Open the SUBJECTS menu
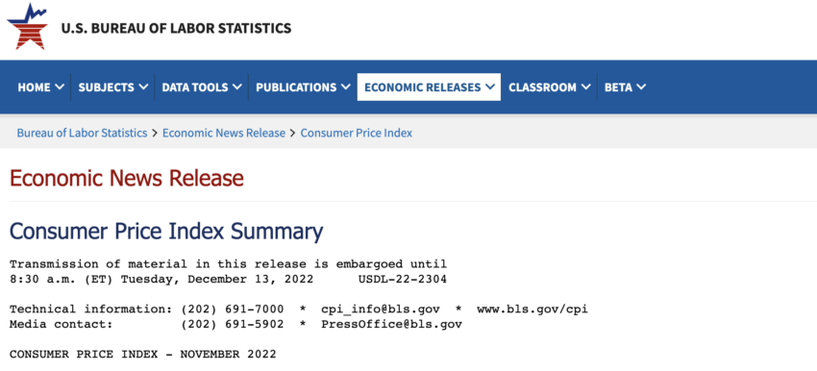Viewport: 817px width, 371px height. click(x=113, y=87)
